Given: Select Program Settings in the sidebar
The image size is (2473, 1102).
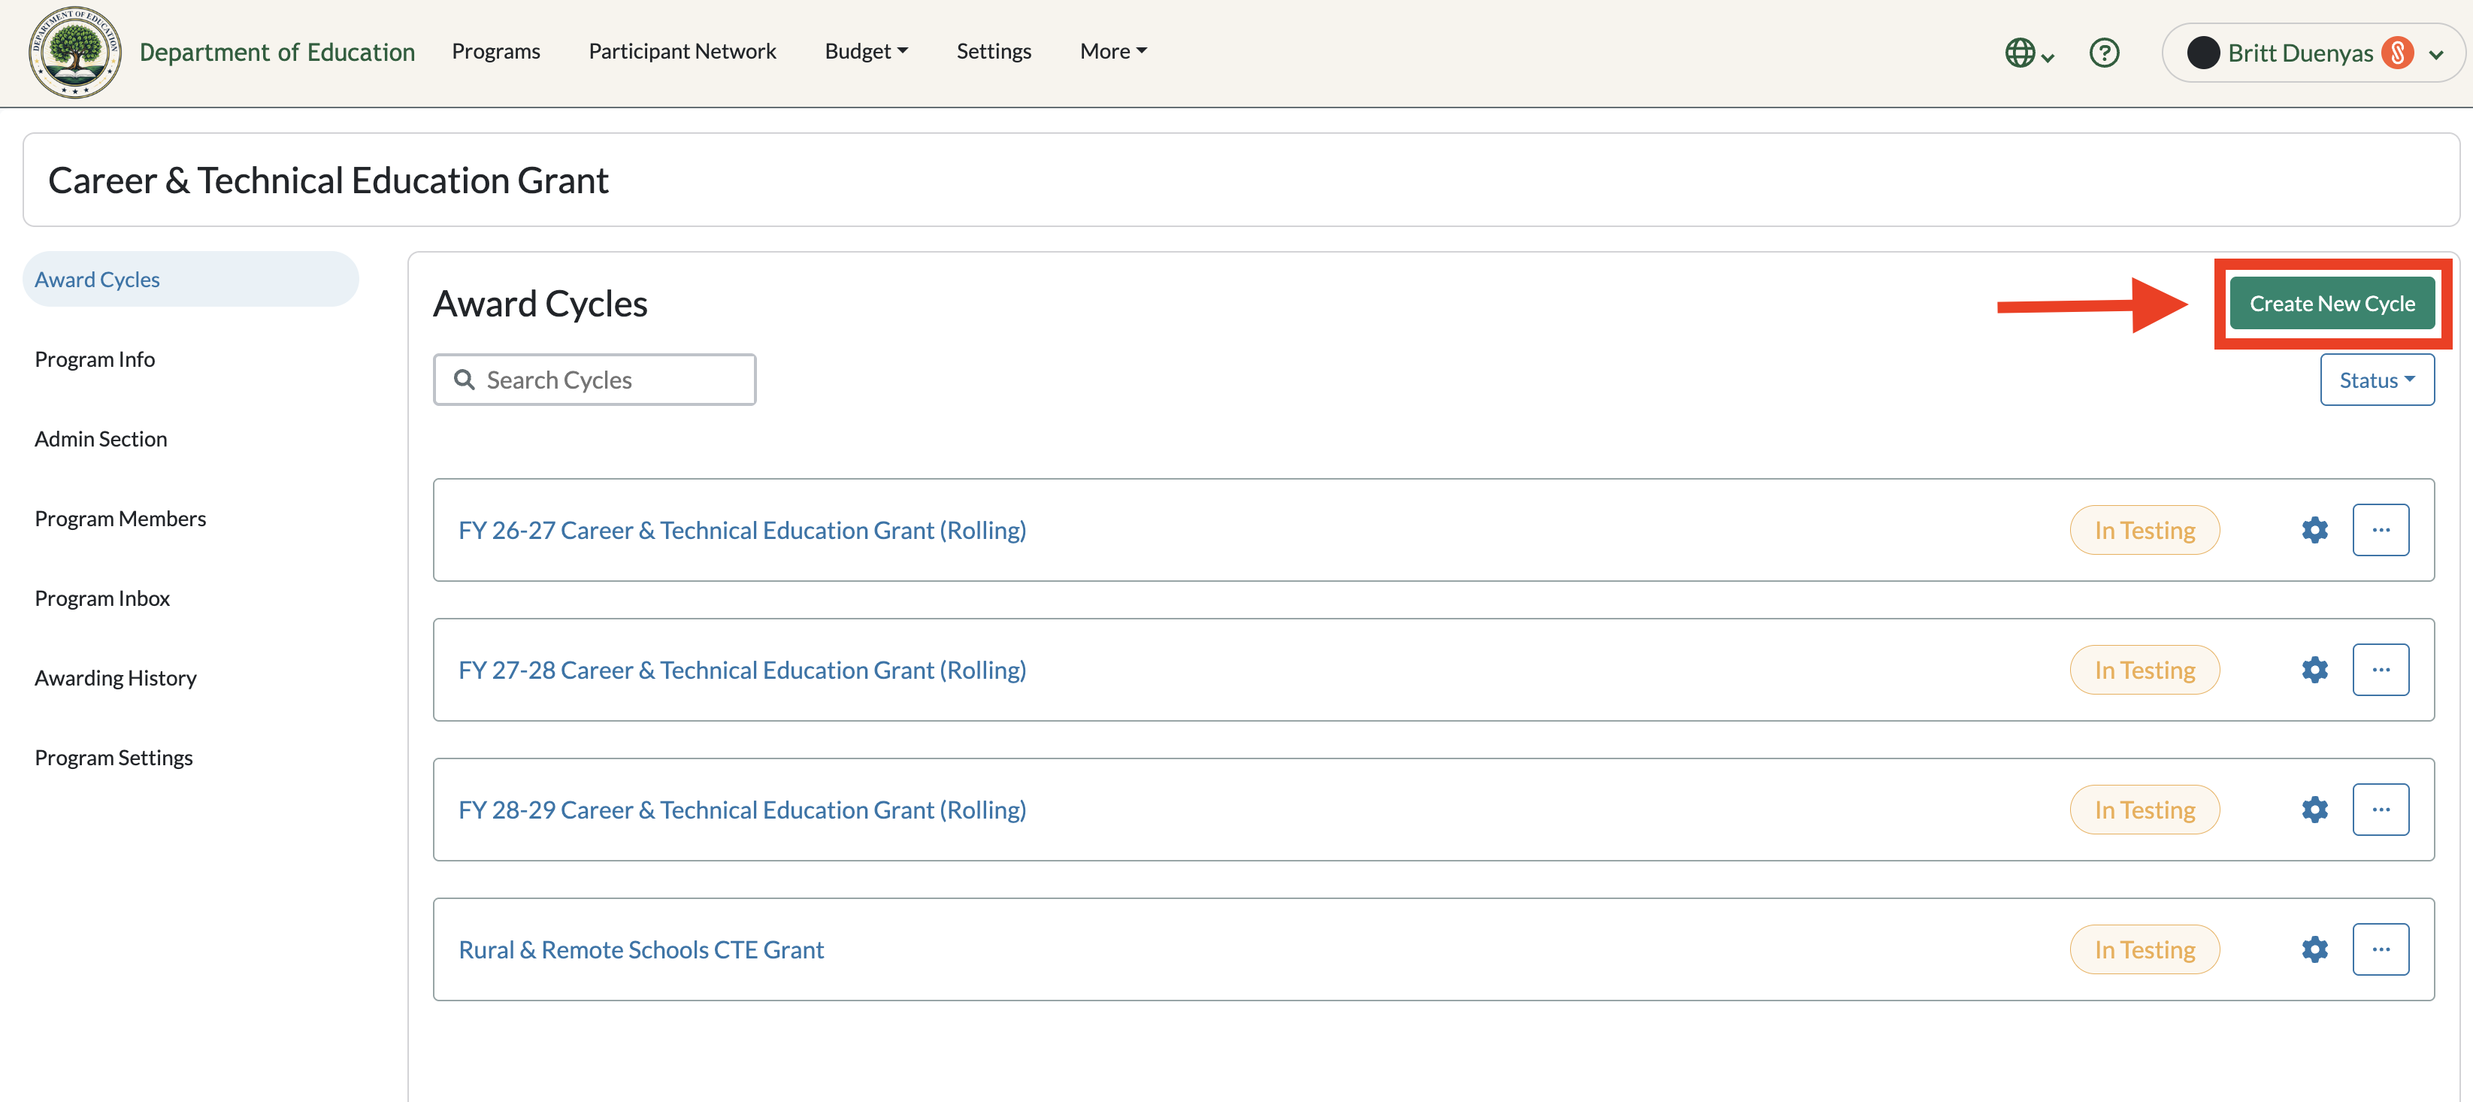Looking at the screenshot, I should click(114, 758).
